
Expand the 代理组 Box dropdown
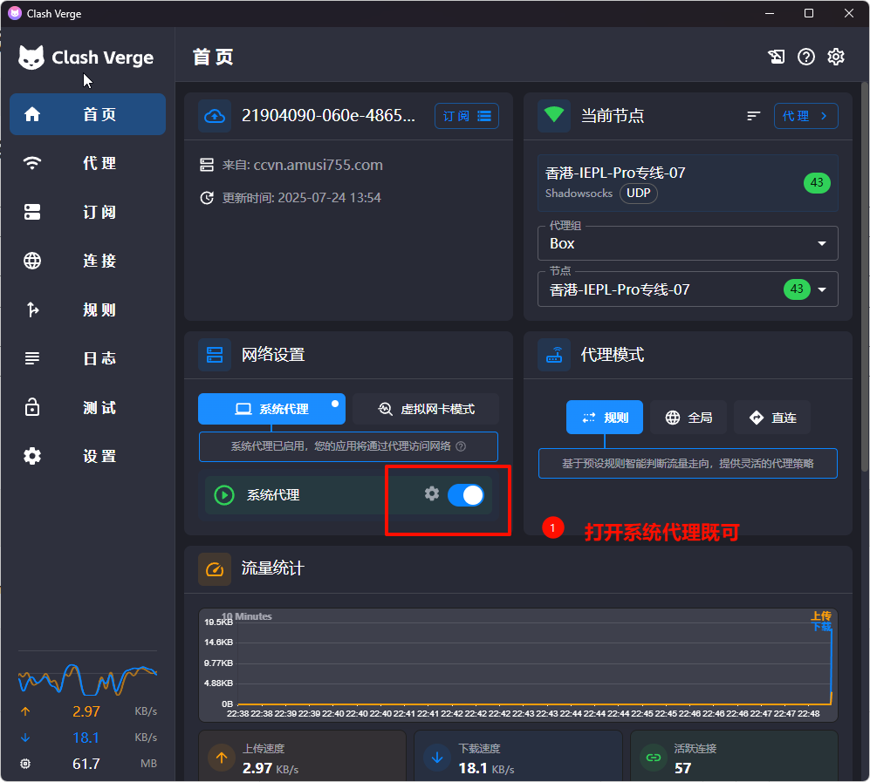point(688,243)
